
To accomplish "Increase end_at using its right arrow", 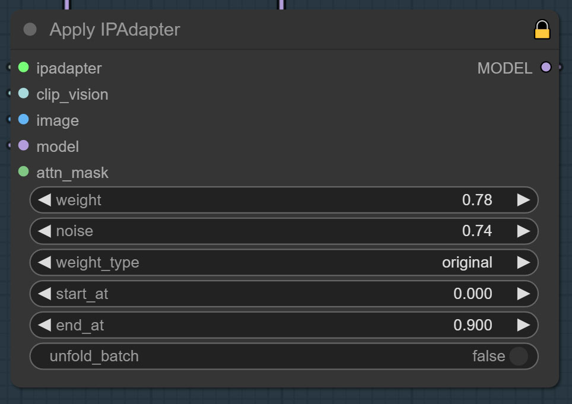I will 523,325.
